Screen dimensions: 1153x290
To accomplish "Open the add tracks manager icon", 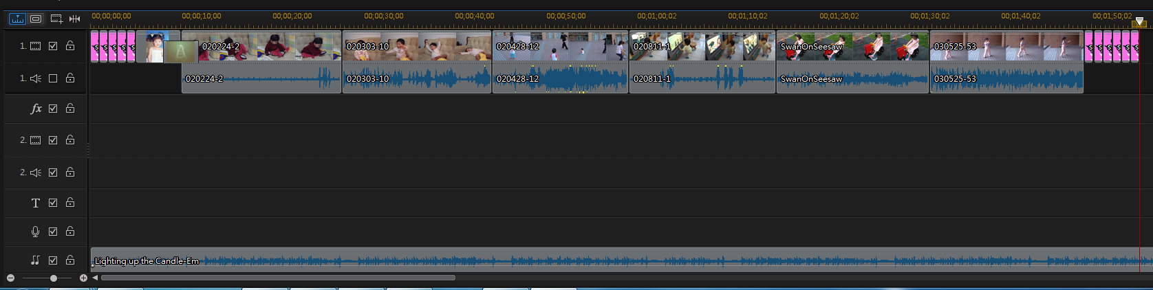I will (x=56, y=19).
